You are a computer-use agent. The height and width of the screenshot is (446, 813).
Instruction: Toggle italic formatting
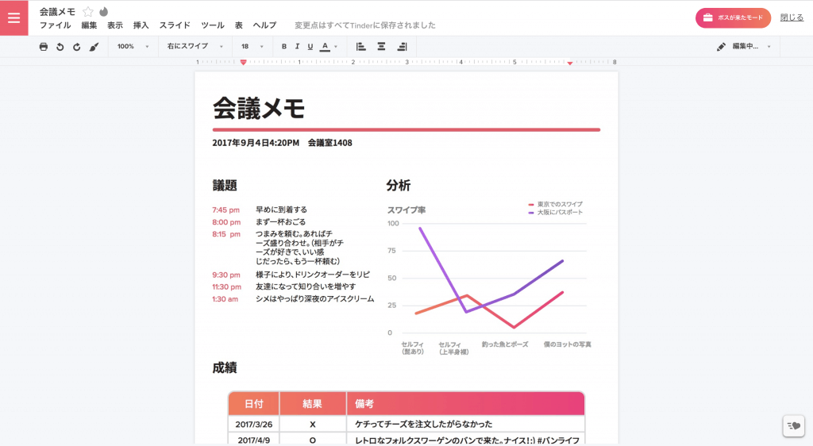(x=297, y=47)
